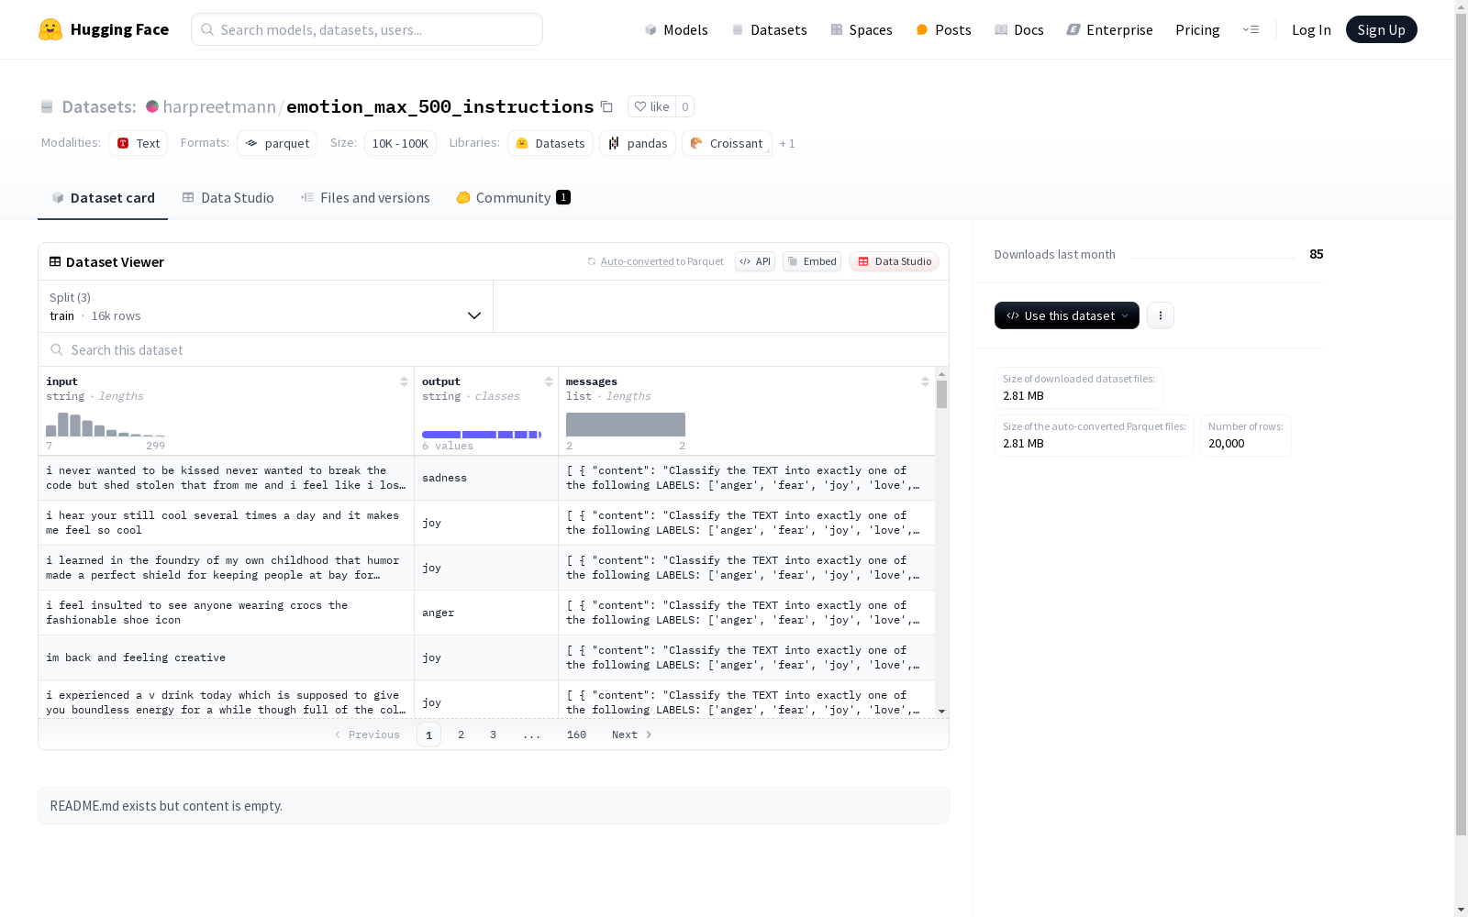Viewport: 1468px width, 917px height.
Task: Click the Datasets library tag
Action: pyautogui.click(x=550, y=143)
